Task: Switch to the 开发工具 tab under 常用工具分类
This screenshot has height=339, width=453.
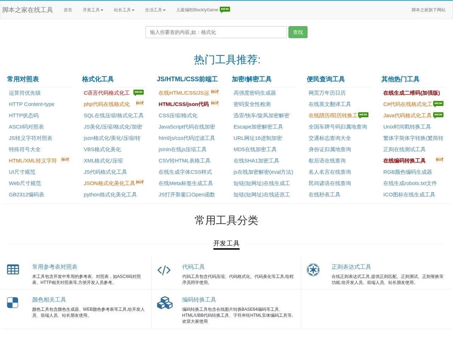Action: tap(226, 243)
